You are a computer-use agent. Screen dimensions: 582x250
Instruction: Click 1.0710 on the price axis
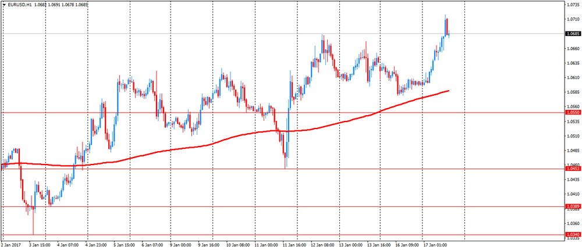572,19
